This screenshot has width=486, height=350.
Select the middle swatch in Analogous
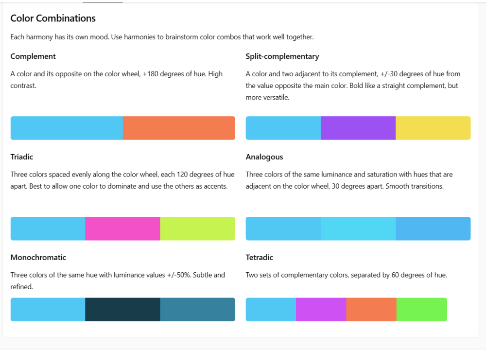pos(358,228)
